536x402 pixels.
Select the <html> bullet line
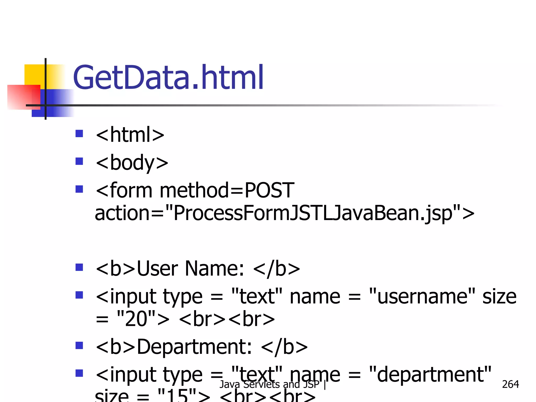click(x=130, y=135)
